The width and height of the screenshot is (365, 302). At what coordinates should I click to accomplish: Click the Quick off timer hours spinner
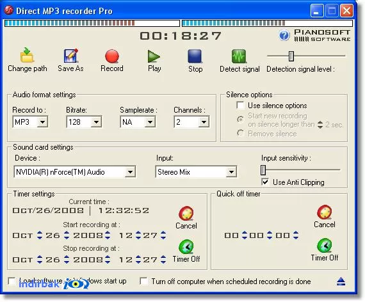244,235
